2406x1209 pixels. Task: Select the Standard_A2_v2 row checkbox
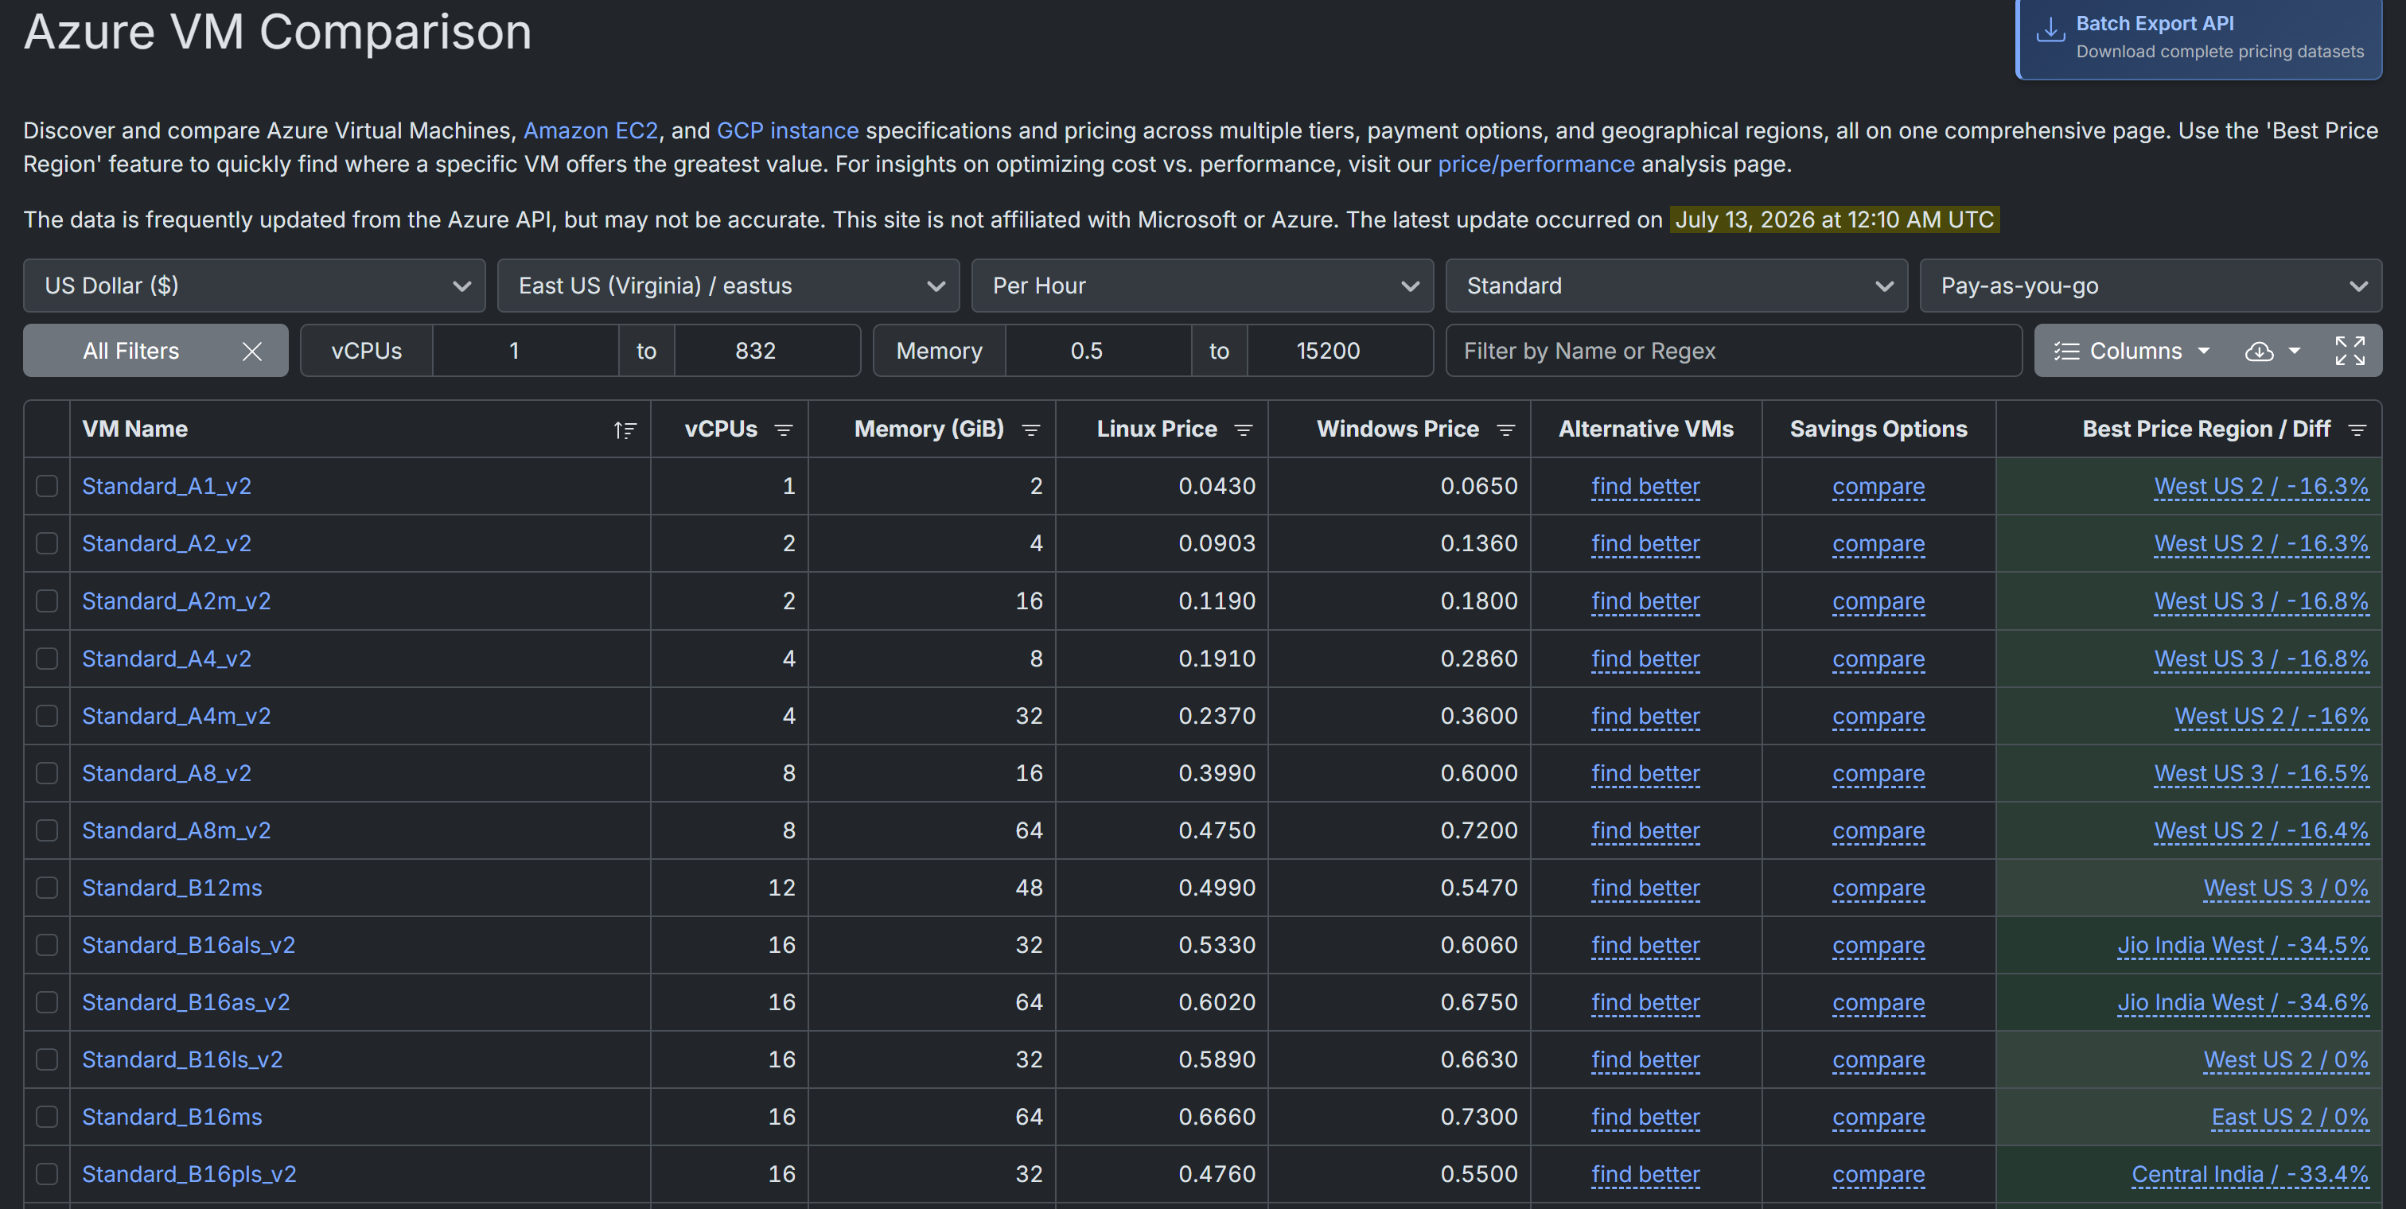[x=47, y=543]
